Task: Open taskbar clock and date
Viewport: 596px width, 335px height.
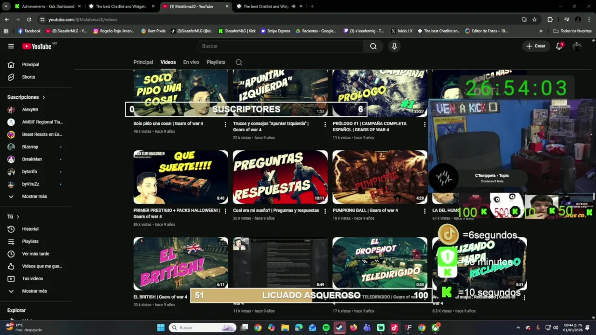Action: pos(573,328)
